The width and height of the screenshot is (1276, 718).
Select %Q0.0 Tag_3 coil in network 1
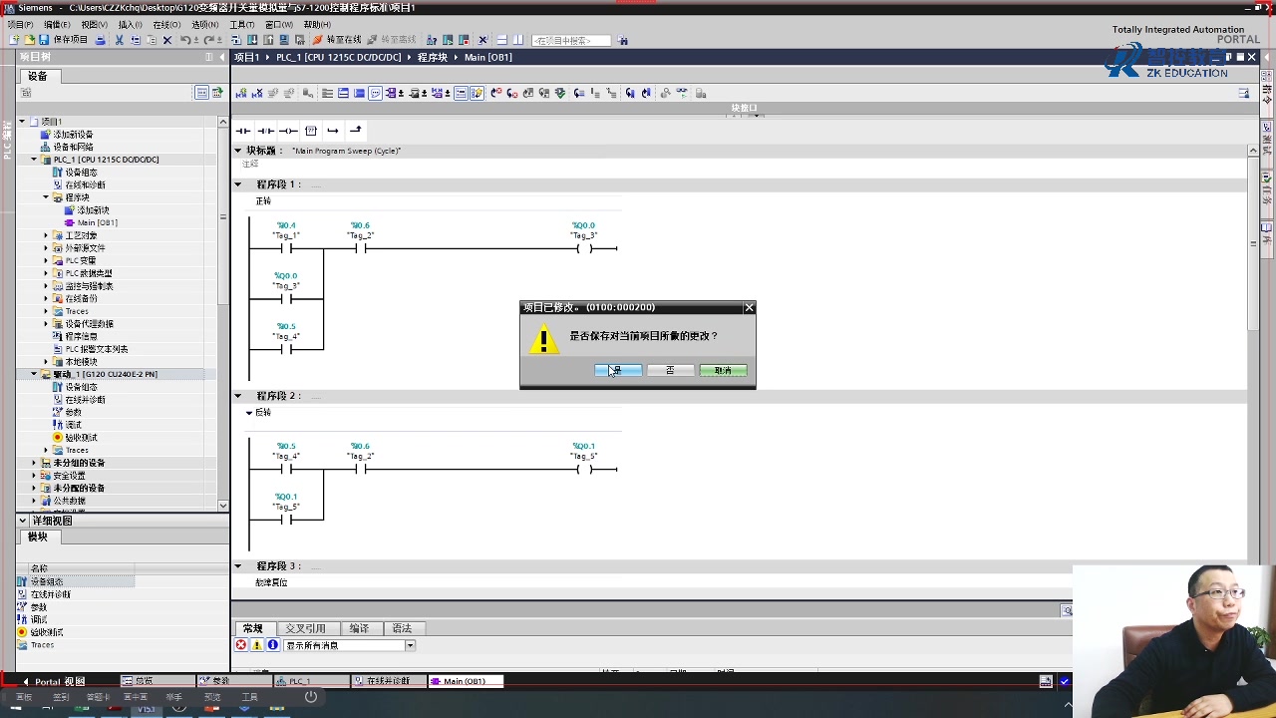[x=584, y=248]
